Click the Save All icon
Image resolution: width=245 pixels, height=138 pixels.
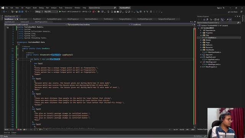22,11
